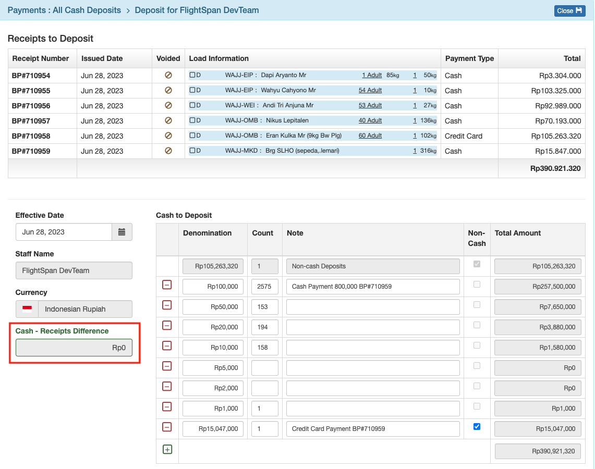595x469 pixels.
Task: Navigate back via the All Cash Deposits breadcrumb
Action: (x=64, y=10)
